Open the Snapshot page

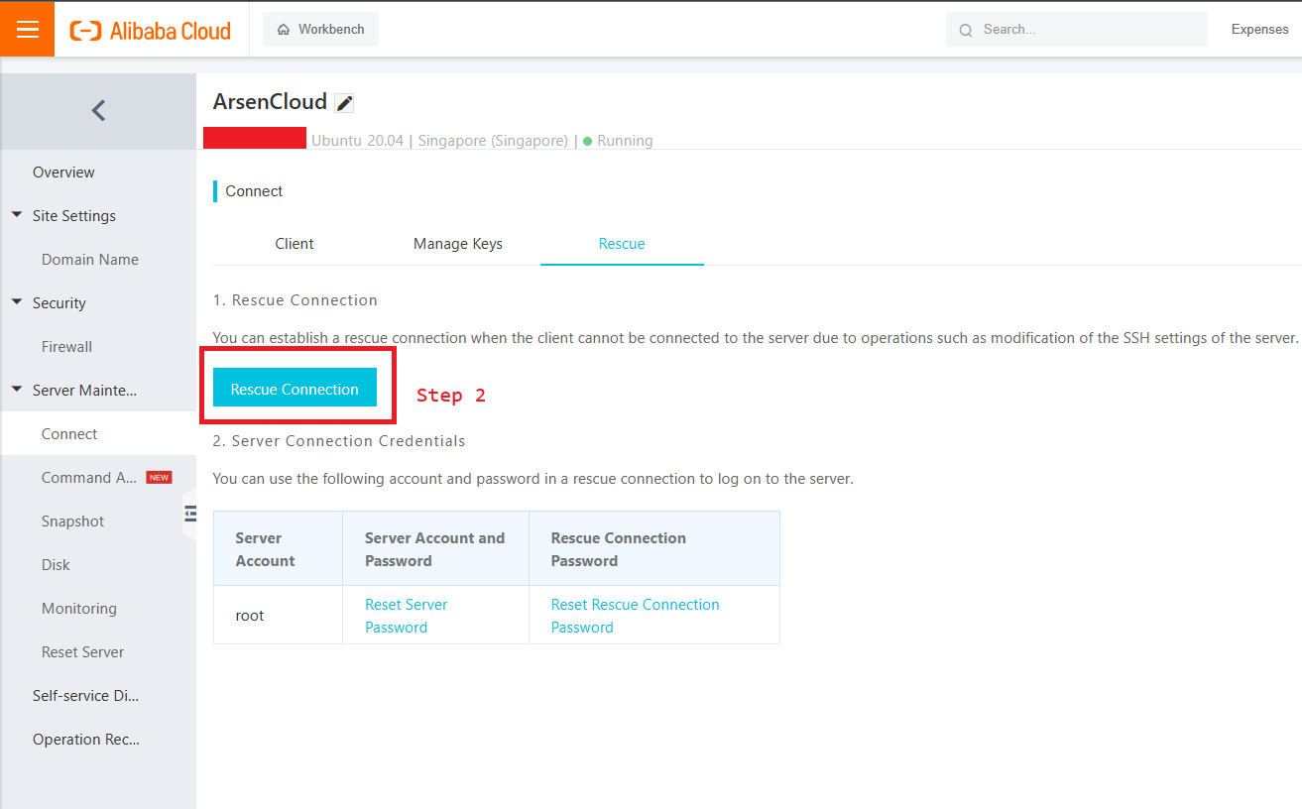click(72, 521)
